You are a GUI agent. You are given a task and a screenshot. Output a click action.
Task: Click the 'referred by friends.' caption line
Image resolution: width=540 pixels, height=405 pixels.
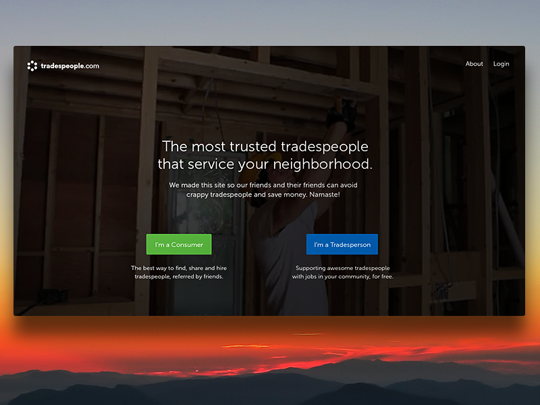(179, 277)
